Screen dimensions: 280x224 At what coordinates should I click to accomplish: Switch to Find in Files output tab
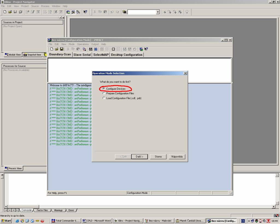[x=42, y=210]
